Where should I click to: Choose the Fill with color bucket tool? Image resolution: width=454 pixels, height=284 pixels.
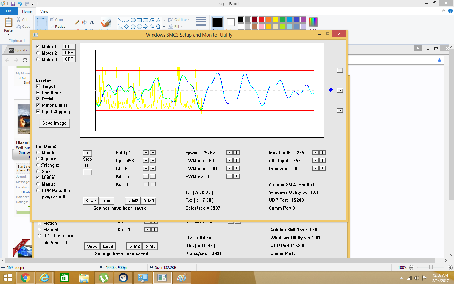(84, 22)
